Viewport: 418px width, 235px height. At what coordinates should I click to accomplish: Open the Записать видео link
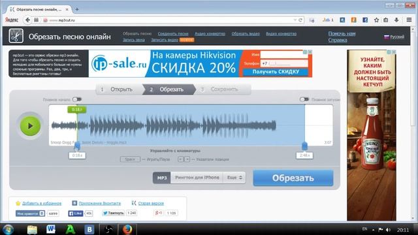165,40
